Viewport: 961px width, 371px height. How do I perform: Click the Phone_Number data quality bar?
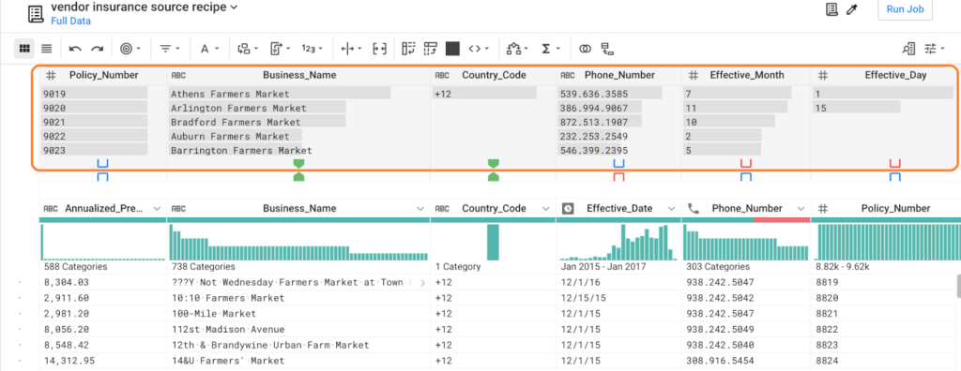coord(746,220)
